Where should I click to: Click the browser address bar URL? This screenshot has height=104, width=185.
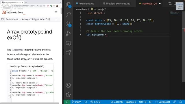pyautogui.click(x=25, y=6)
